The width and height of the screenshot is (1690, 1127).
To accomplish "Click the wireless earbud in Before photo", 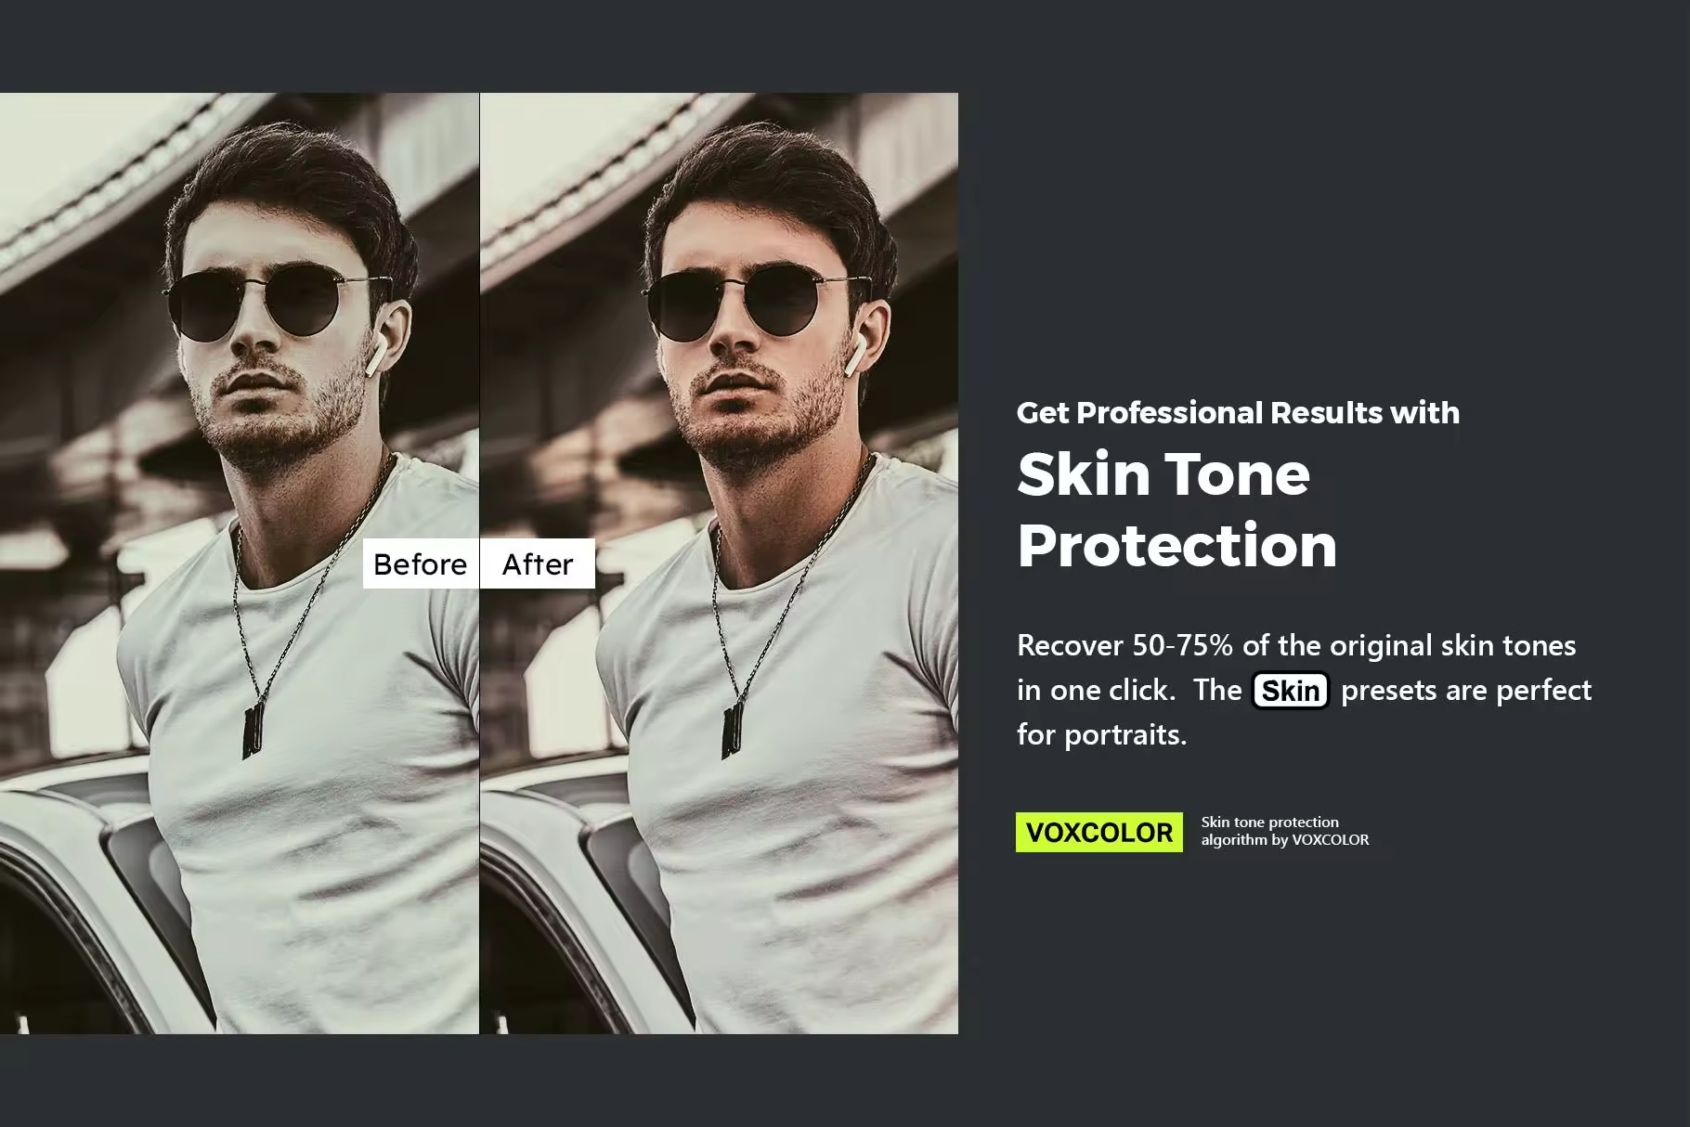I will point(377,354).
